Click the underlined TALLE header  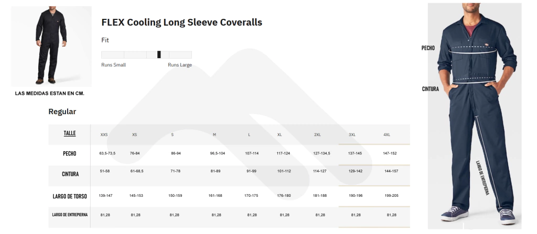(70, 133)
